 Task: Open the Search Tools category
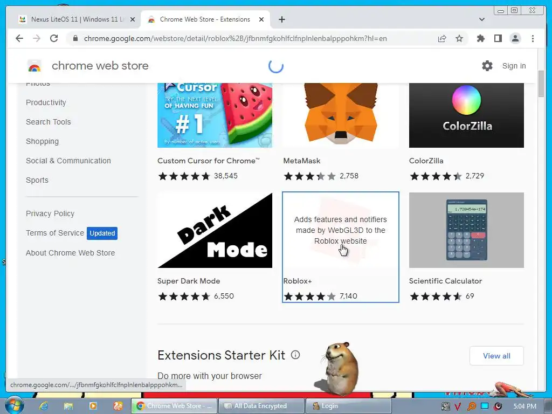click(48, 122)
